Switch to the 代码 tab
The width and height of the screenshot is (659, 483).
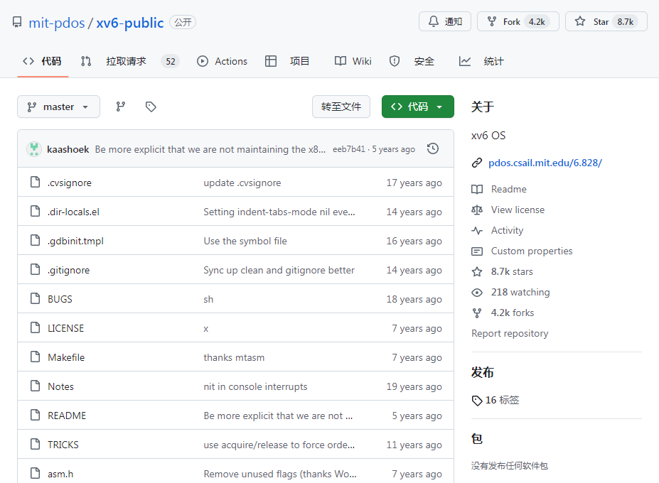[x=43, y=61]
